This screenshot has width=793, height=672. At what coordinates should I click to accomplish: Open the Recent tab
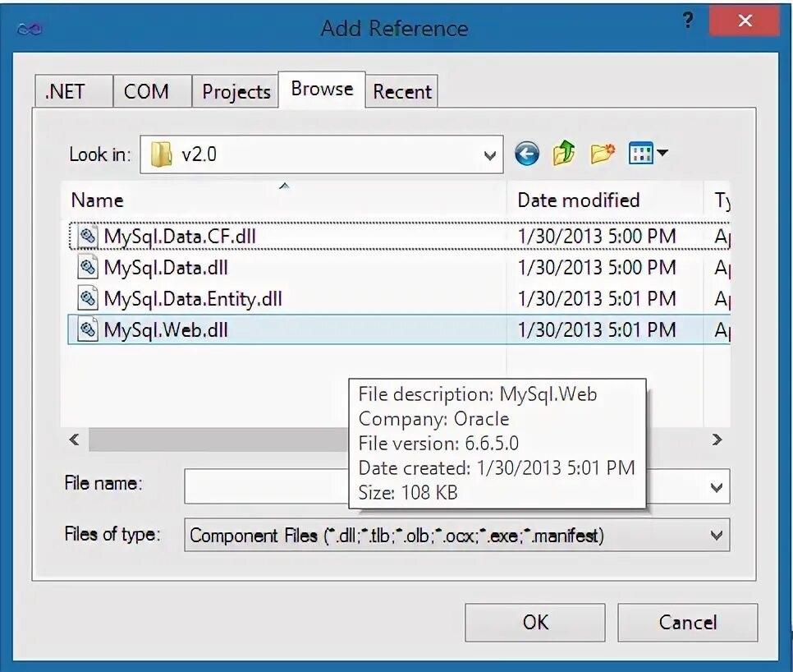click(x=401, y=91)
